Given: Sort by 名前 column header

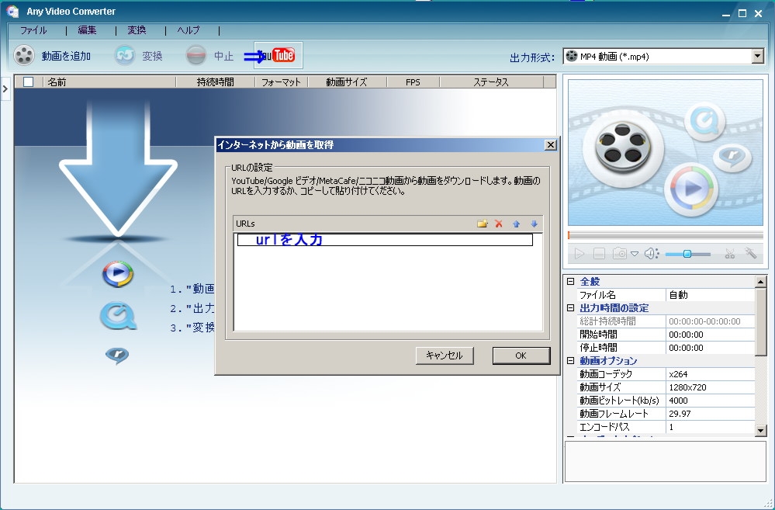Looking at the screenshot, I should tap(109, 82).
